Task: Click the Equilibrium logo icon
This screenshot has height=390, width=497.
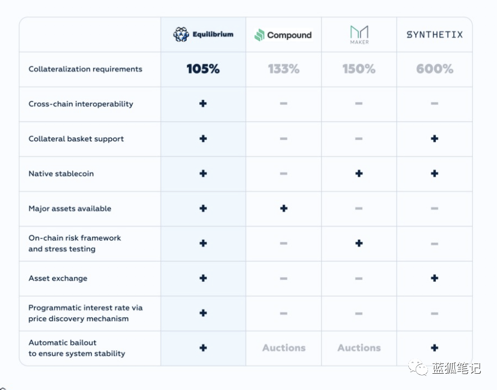Action: coord(181,35)
